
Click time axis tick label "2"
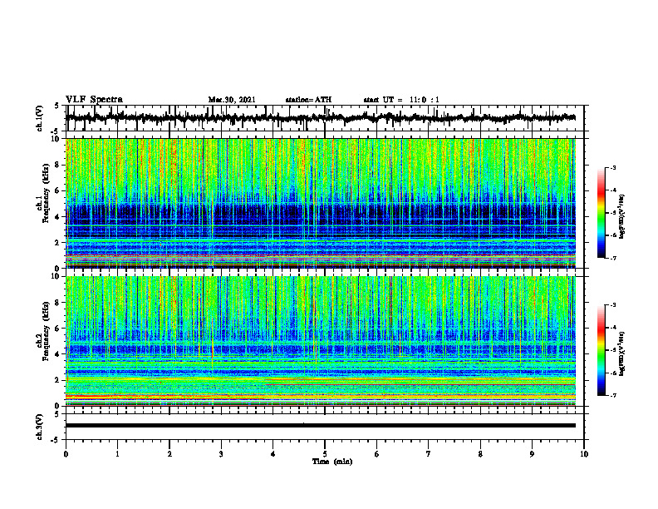pos(169,454)
